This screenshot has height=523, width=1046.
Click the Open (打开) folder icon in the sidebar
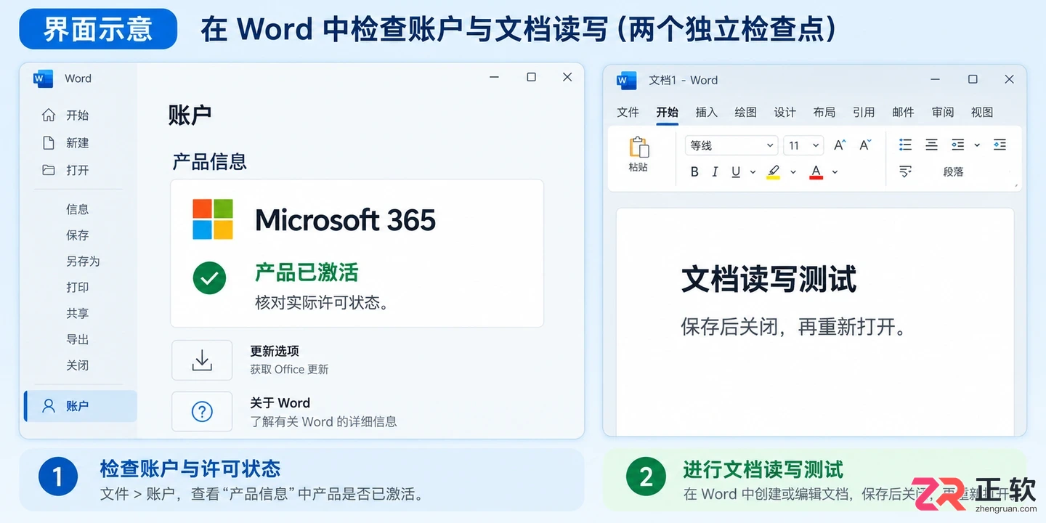pos(49,170)
